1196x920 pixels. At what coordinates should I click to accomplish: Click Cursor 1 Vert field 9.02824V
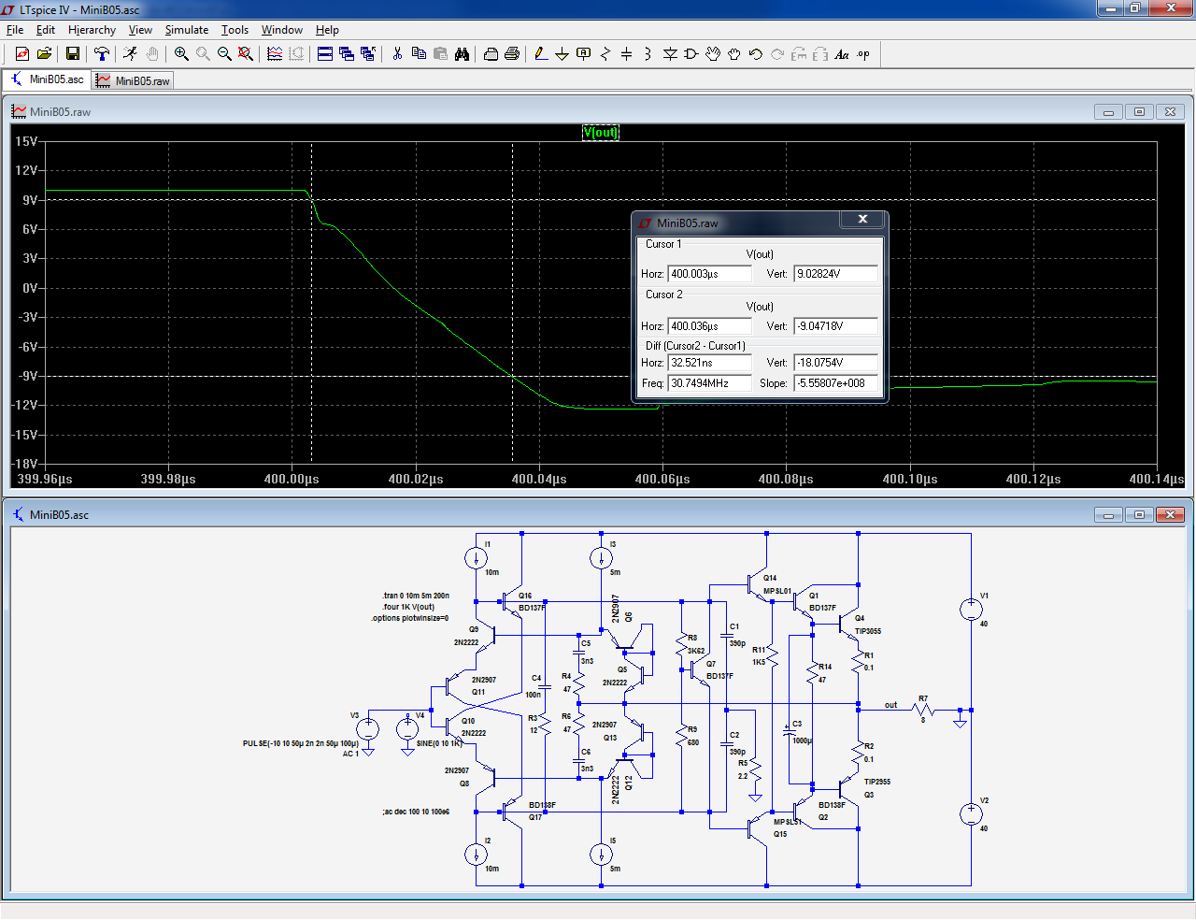coord(836,274)
